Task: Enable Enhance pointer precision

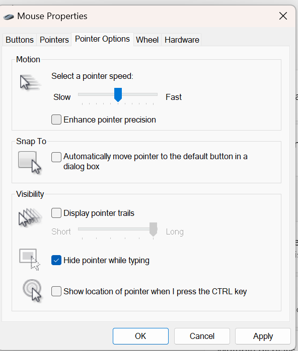Action: tap(56, 120)
